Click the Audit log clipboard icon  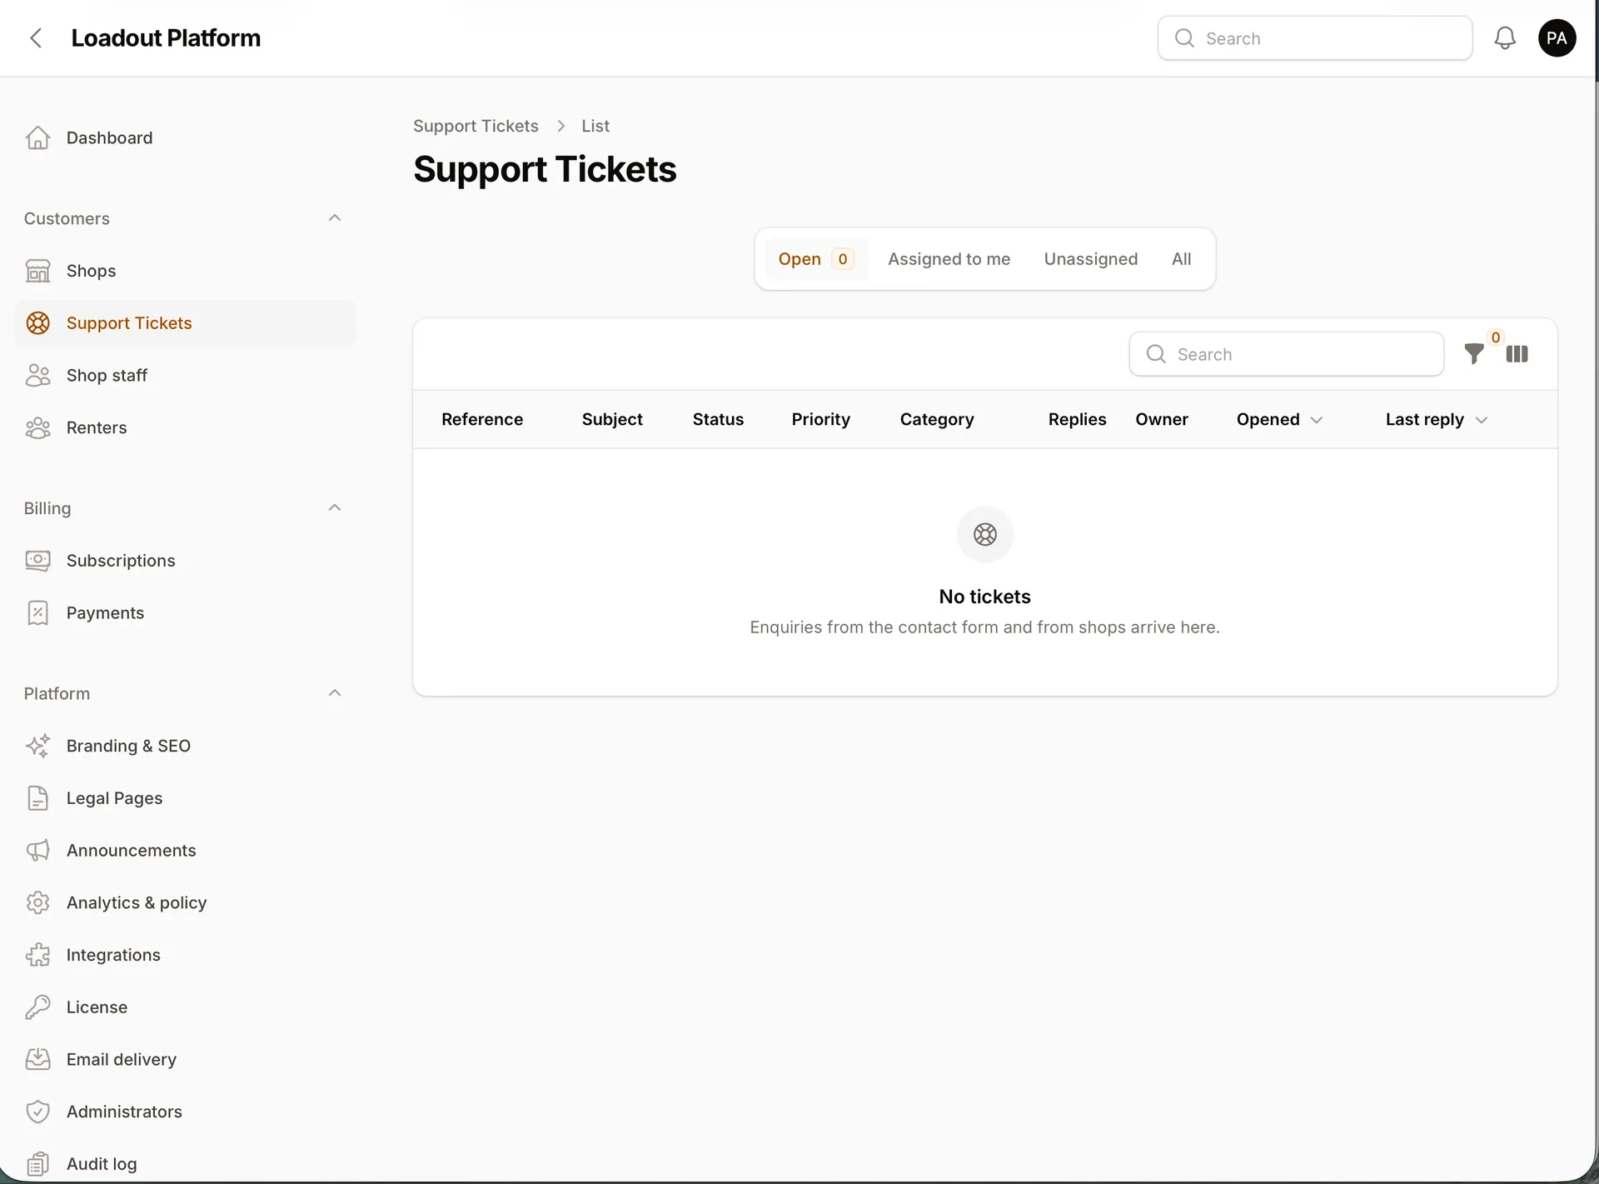(37, 1164)
